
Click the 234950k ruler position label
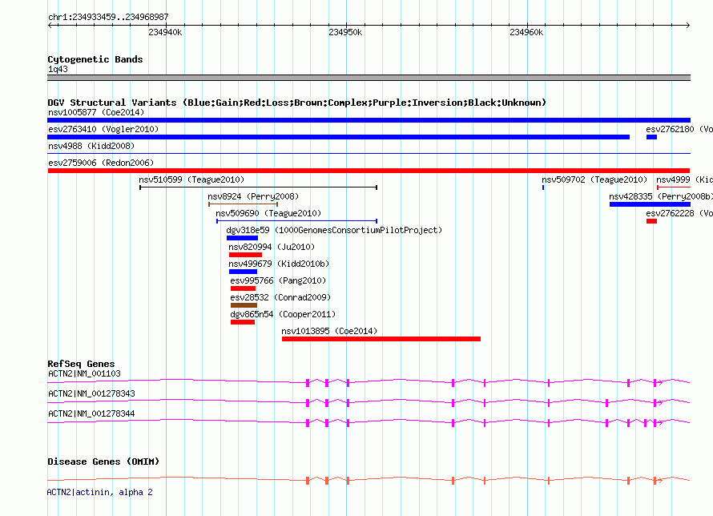point(345,32)
